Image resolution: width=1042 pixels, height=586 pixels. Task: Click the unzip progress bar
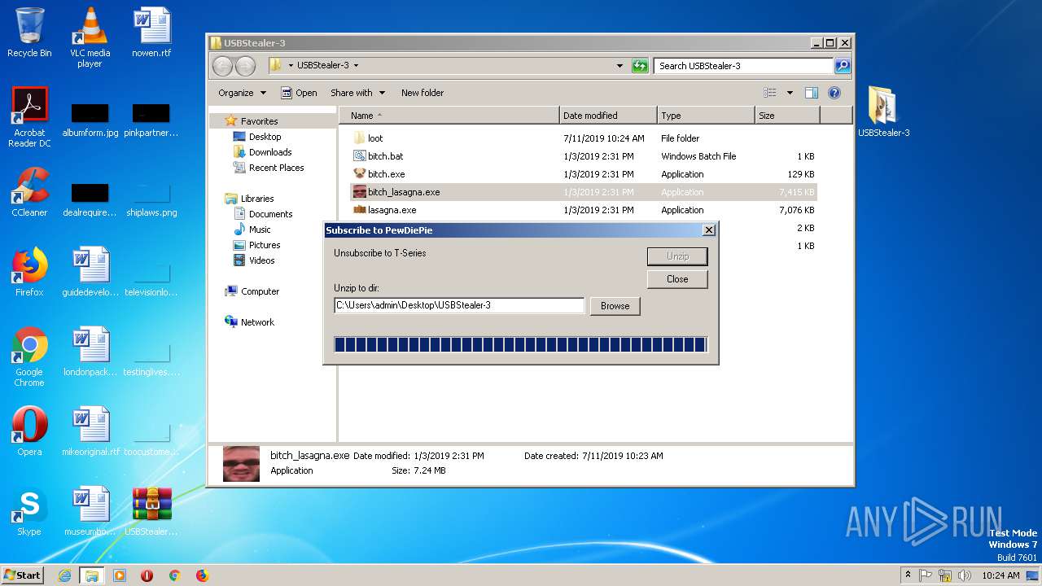521,344
